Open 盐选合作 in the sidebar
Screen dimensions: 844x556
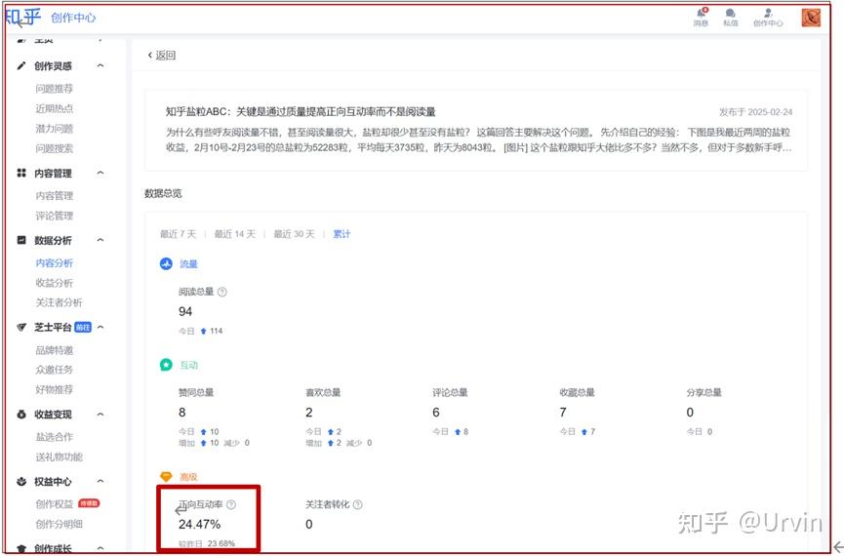(x=55, y=437)
